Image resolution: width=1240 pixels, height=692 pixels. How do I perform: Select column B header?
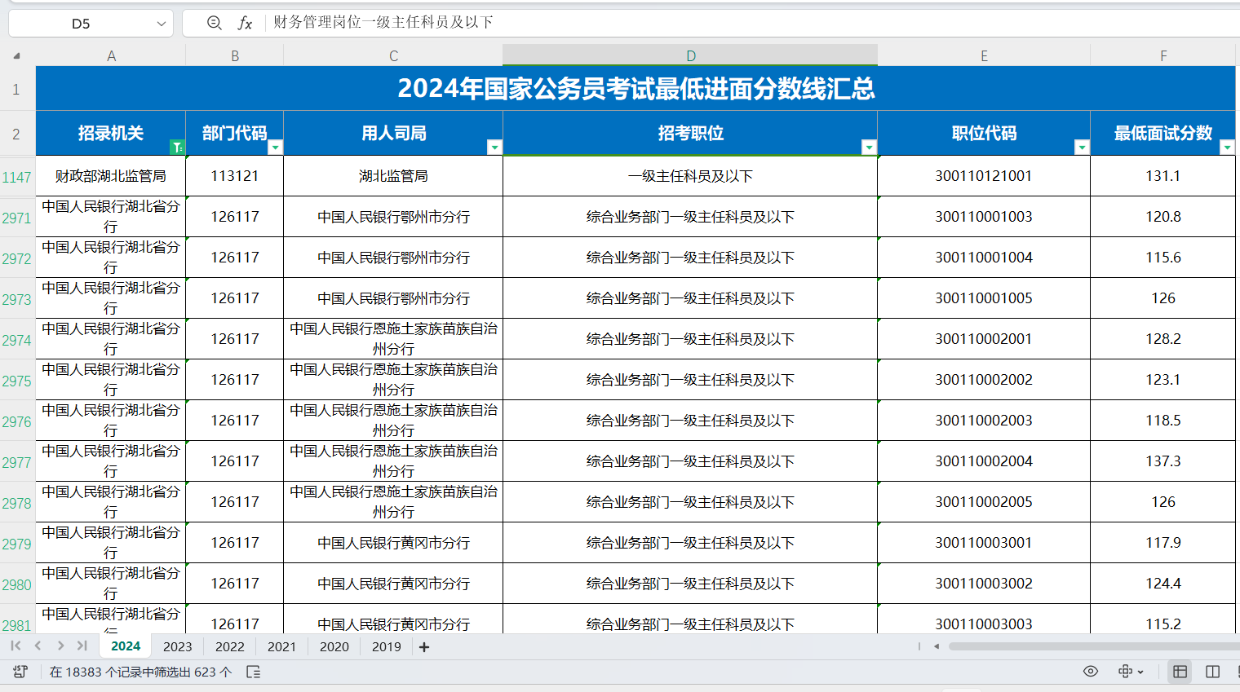pyautogui.click(x=235, y=56)
